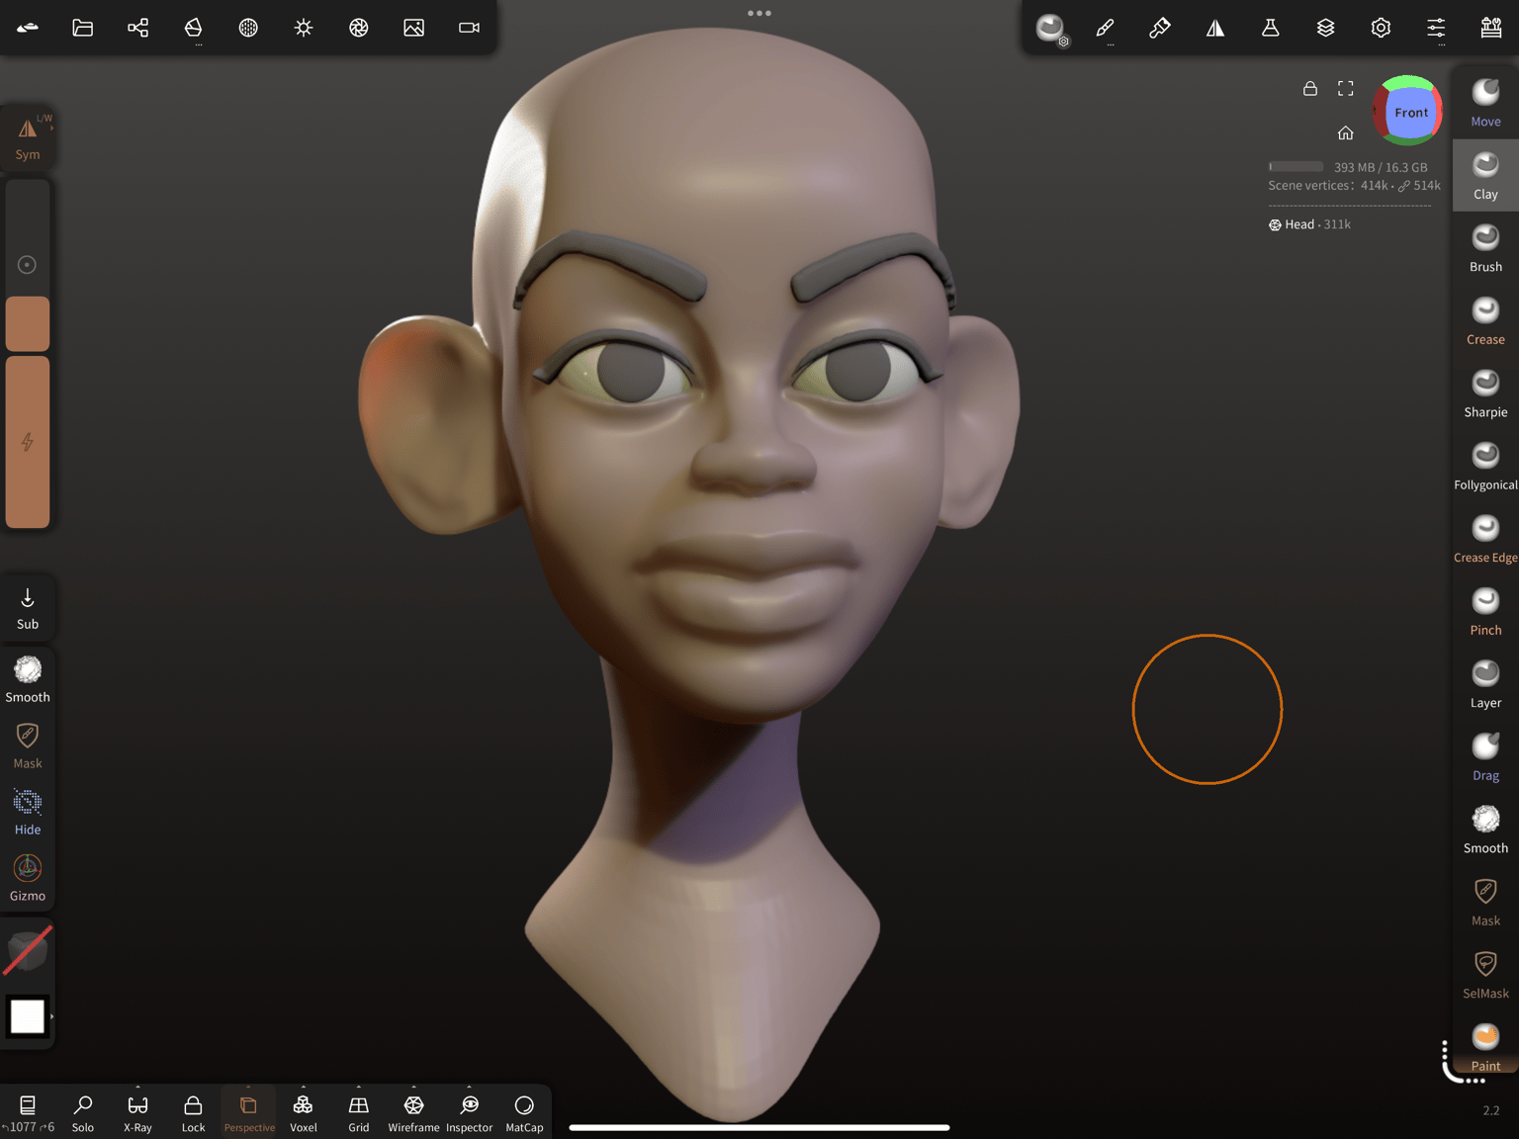Enter fullscreen viewport mode

point(1346,88)
